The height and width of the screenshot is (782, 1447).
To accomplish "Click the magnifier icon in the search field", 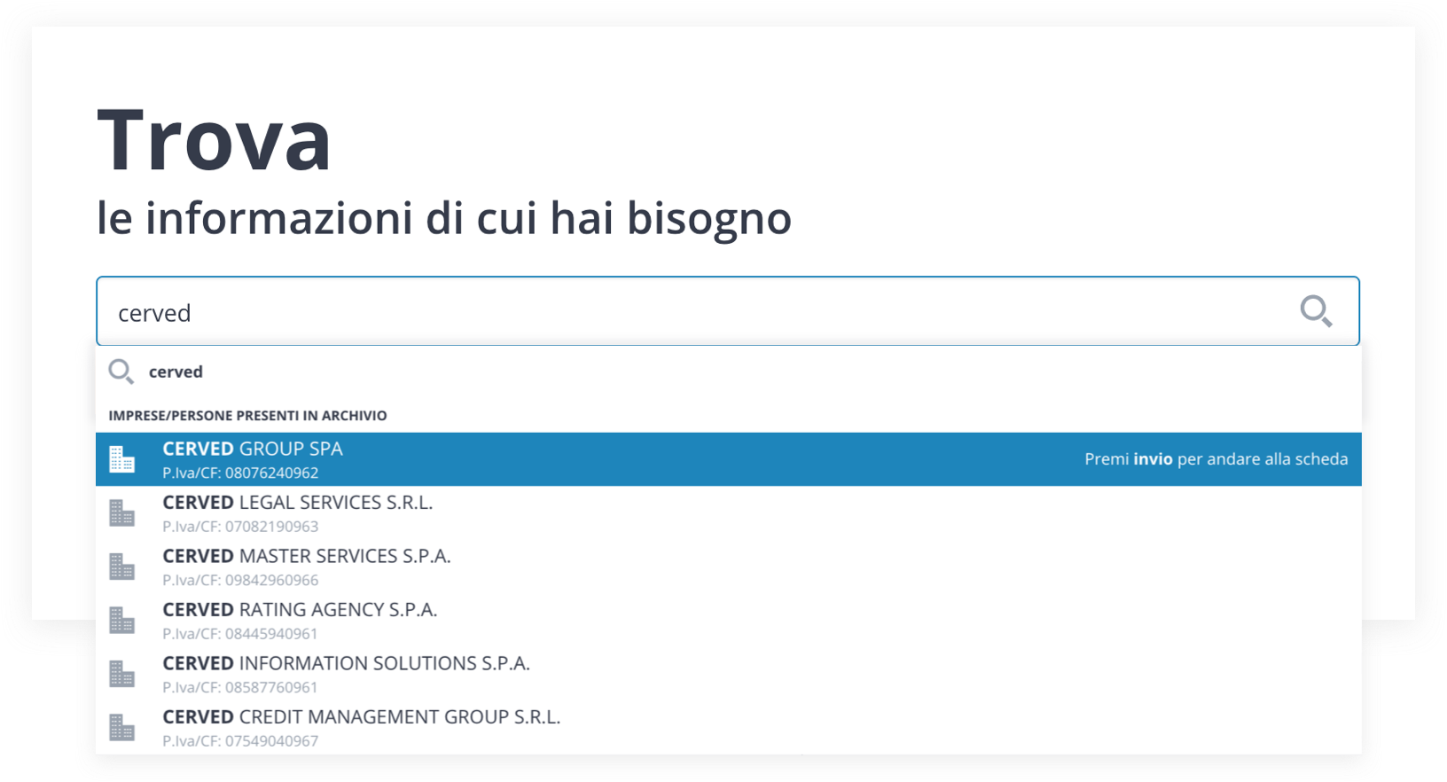I will (x=1316, y=311).
